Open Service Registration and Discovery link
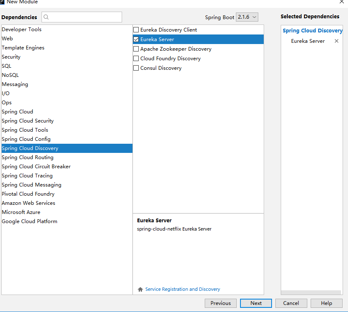 pos(183,289)
